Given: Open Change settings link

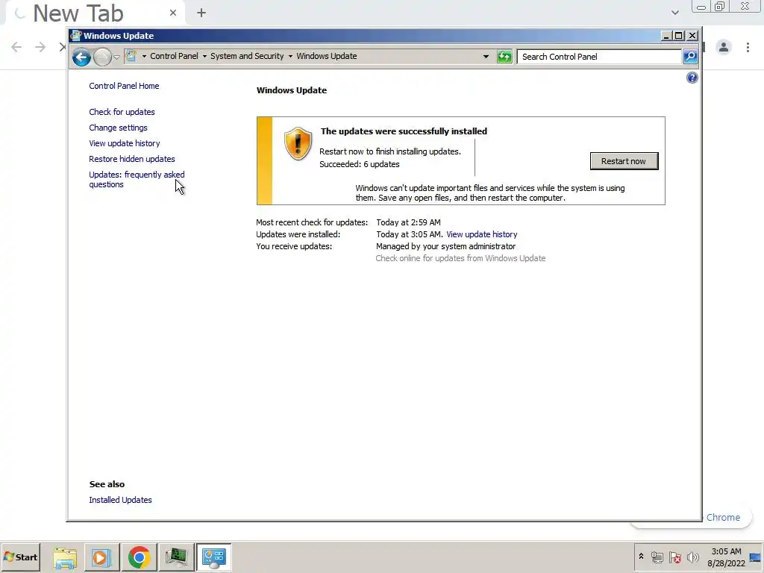Looking at the screenshot, I should tap(118, 128).
